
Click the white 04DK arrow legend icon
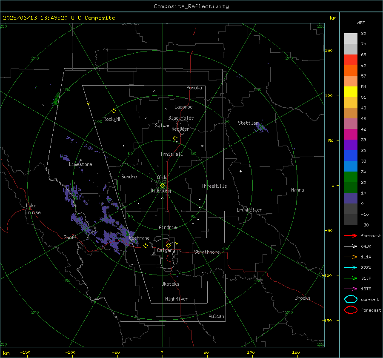tap(351, 246)
